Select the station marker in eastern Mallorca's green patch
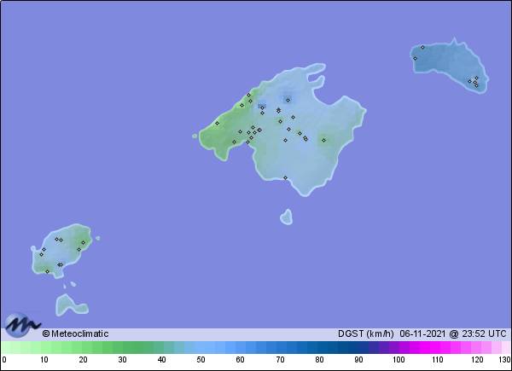The width and height of the screenshot is (512, 371). [323, 141]
